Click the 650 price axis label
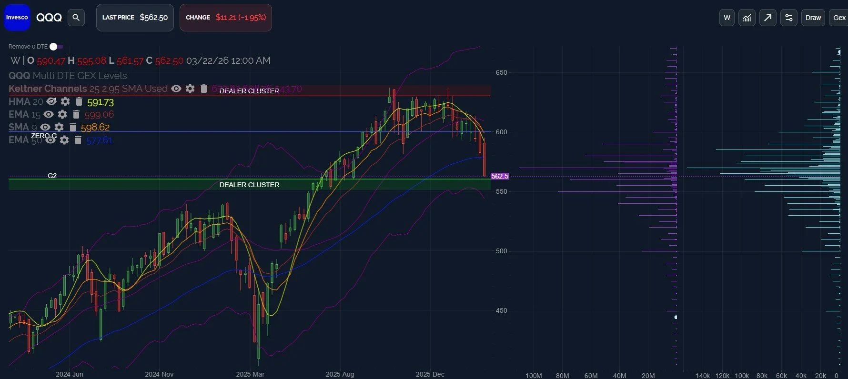 [x=502, y=72]
